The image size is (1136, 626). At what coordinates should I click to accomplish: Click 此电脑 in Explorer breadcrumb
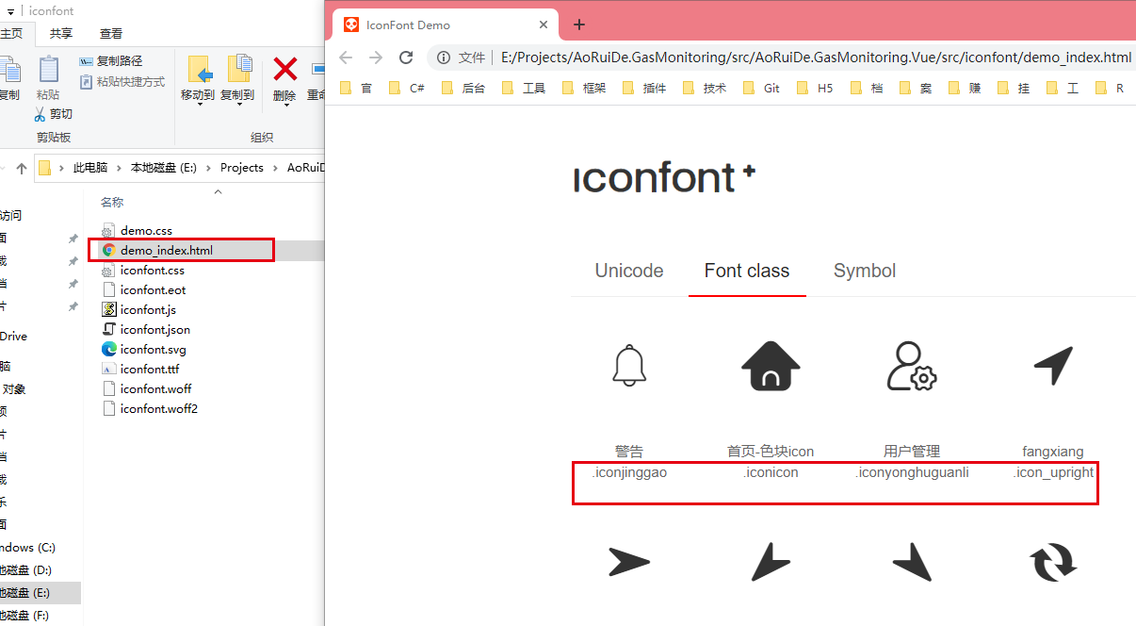tap(90, 168)
